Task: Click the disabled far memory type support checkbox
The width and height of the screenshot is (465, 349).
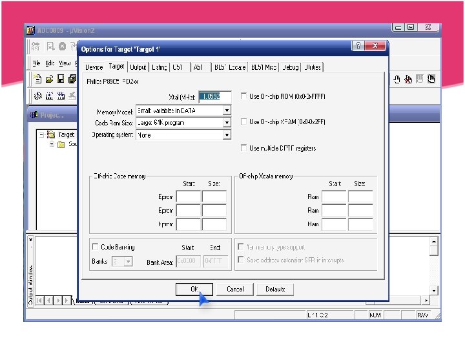Action: click(x=241, y=247)
